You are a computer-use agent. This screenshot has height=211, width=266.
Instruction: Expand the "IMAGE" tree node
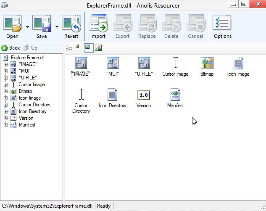click(x=5, y=64)
